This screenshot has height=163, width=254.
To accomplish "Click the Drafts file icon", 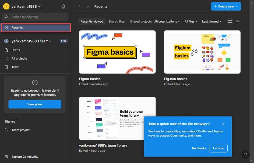I will pyautogui.click(x=6, y=50).
